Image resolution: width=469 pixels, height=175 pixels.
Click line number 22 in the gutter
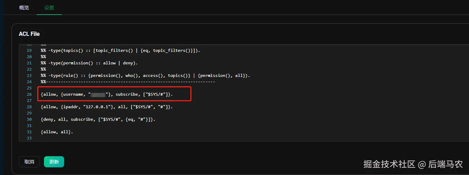click(29, 69)
